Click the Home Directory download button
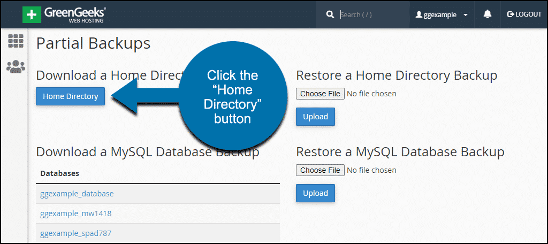This screenshot has width=548, height=244. tap(70, 96)
